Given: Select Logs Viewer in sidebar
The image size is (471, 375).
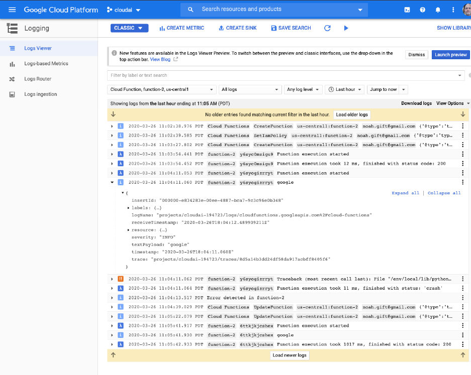Looking at the screenshot, I should pyautogui.click(x=49, y=48).
